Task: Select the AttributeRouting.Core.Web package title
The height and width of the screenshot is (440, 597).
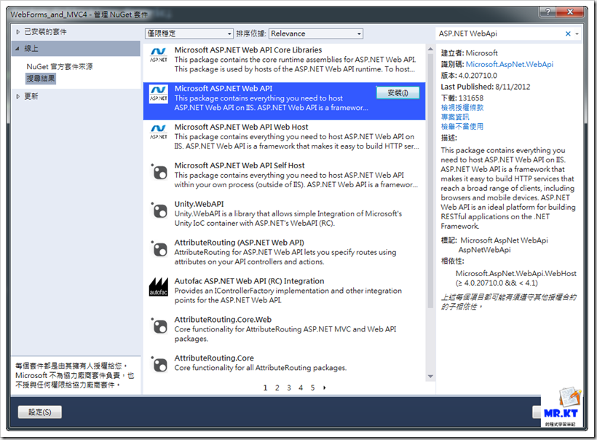Action: 223,319
